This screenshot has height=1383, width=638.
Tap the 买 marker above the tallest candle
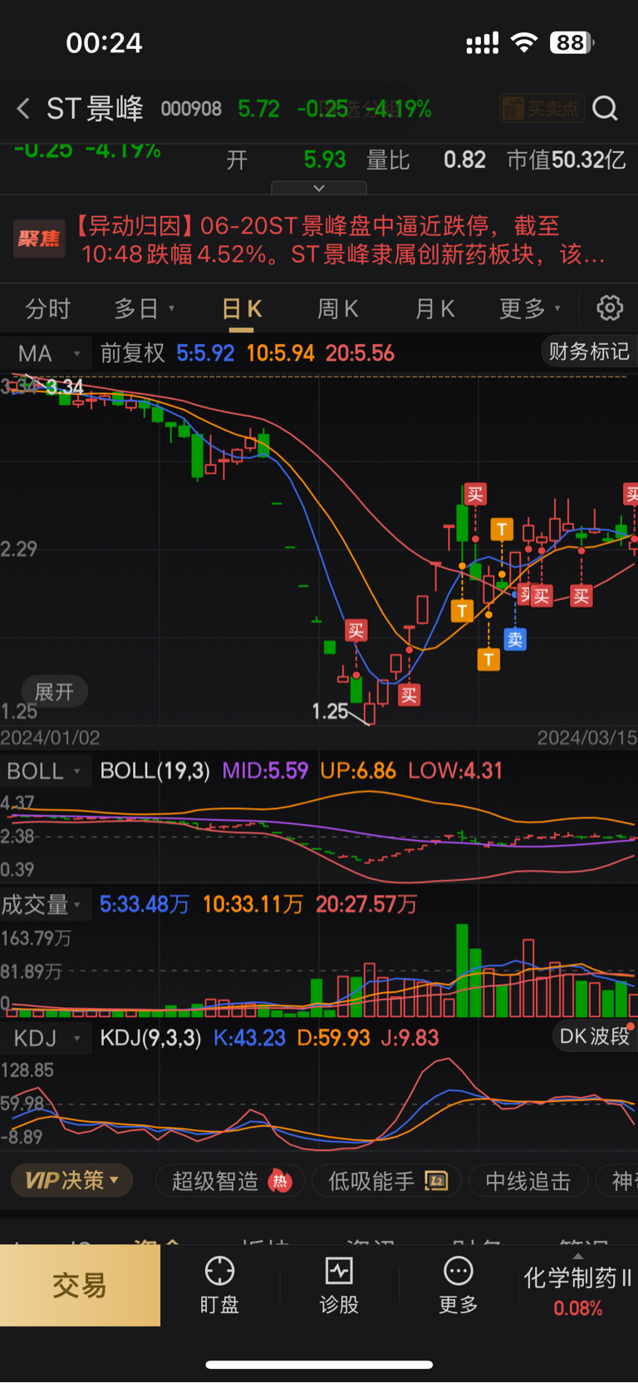(x=475, y=495)
